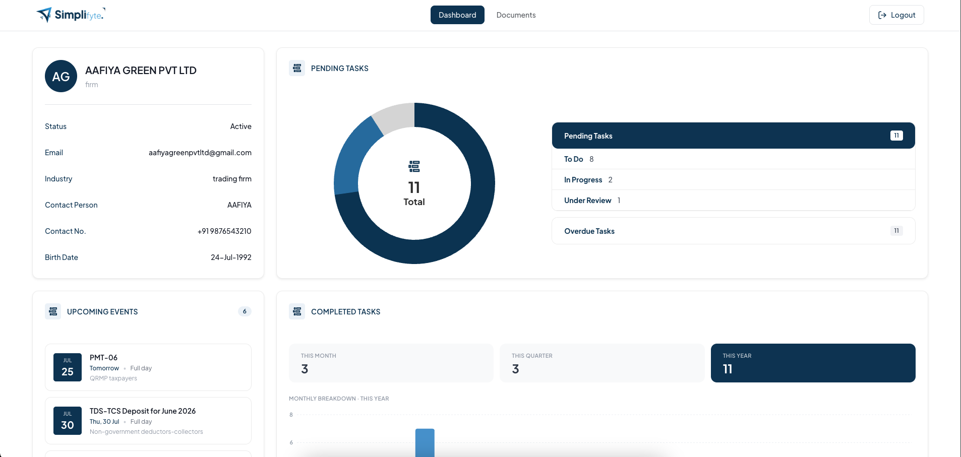
Task: Click the task icon inside the donut chart
Action: coord(414,166)
